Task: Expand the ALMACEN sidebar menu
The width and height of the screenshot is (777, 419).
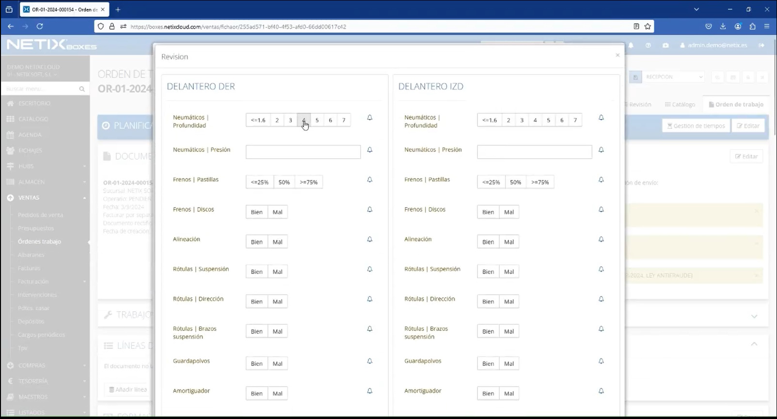Action: click(x=45, y=182)
